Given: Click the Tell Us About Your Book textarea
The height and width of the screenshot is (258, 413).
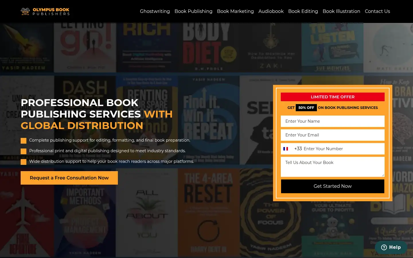Looking at the screenshot, I should tap(333, 167).
